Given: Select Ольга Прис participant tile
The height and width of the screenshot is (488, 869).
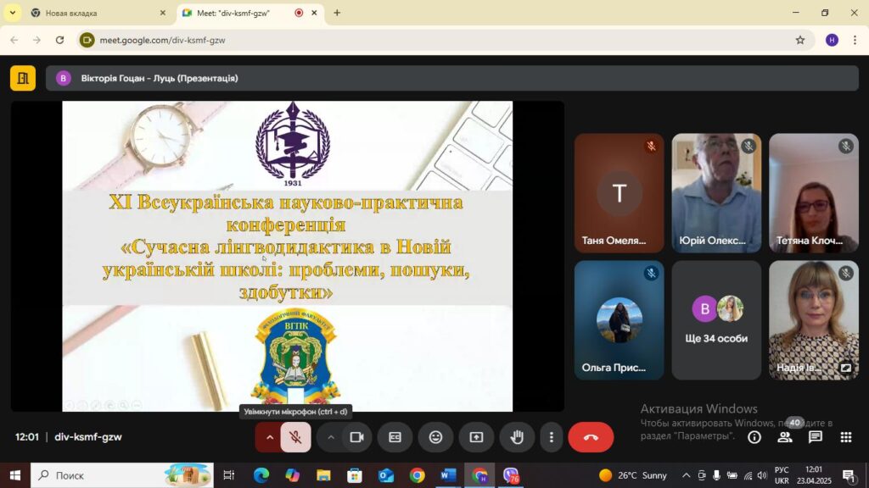Looking at the screenshot, I should [619, 320].
